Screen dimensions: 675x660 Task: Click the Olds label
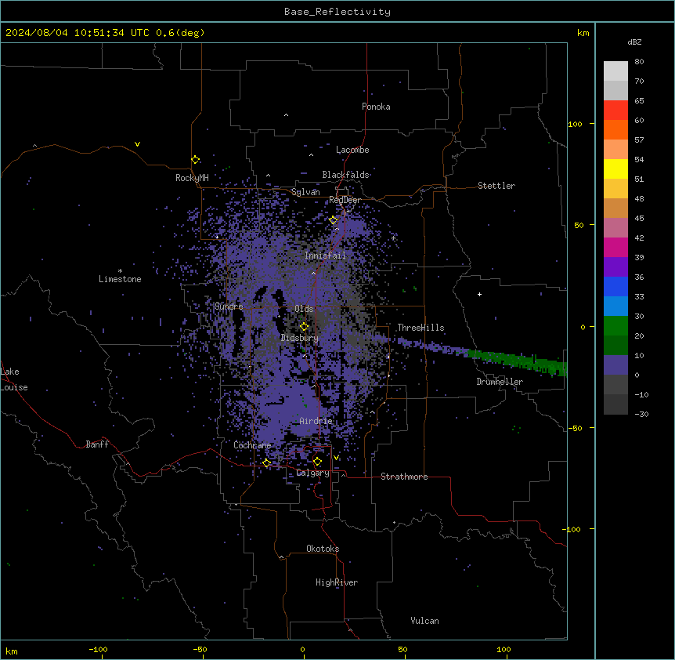(304, 309)
